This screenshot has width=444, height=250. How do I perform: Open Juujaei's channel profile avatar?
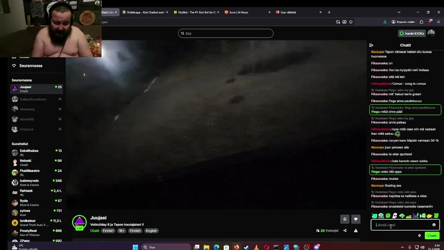tap(79, 223)
